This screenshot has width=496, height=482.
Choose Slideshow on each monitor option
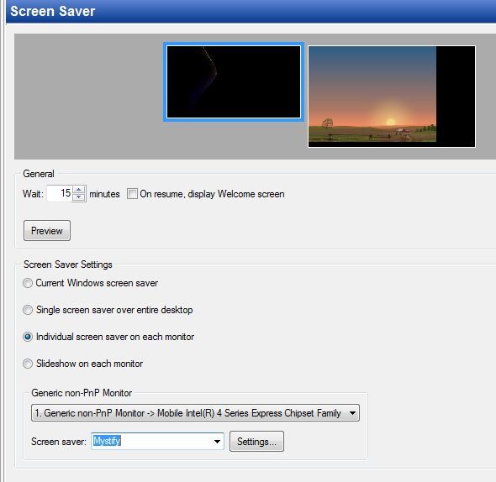28,364
